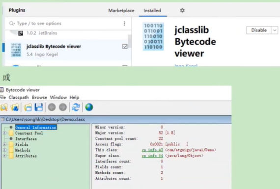Screen dimensions: 280x189
Task: Expand the Fields node
Action: coord(4,144)
